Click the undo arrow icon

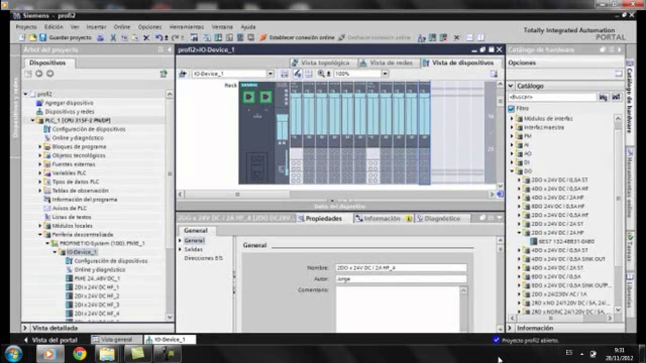[x=159, y=38]
